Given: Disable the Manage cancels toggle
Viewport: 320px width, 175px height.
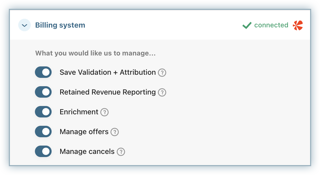Looking at the screenshot, I should pyautogui.click(x=43, y=151).
